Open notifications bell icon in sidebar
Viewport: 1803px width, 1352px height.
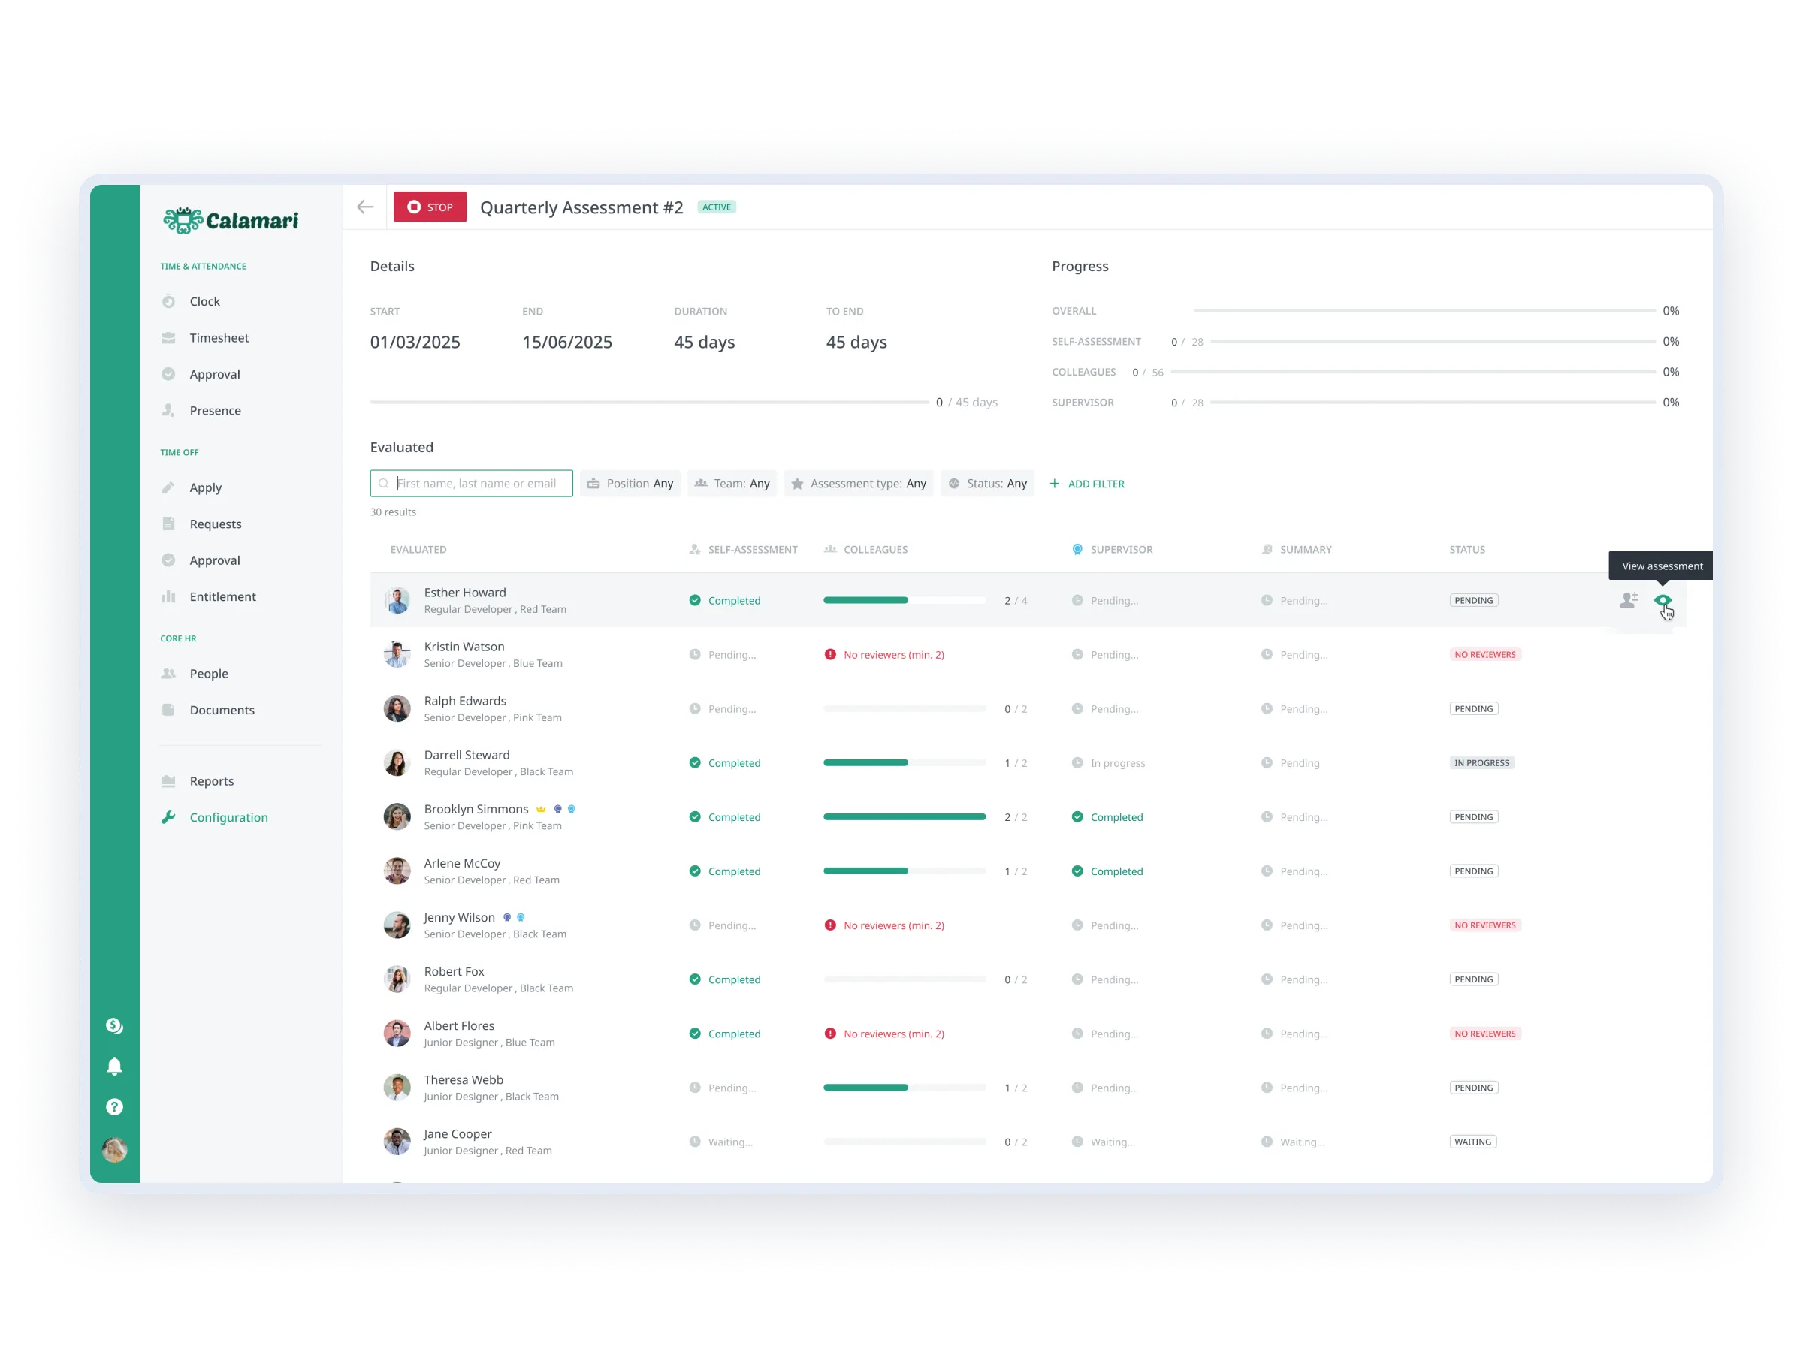point(115,1066)
